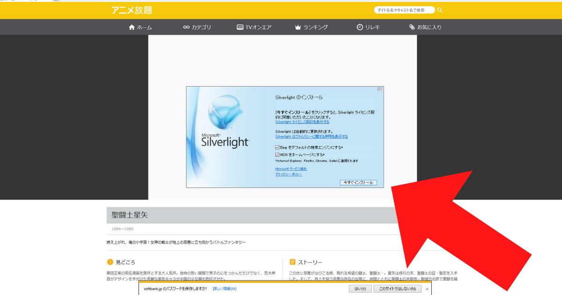Screen dimensions: 562x295
Task: Click the 1986〜1989 year text
Action: [x=123, y=229]
